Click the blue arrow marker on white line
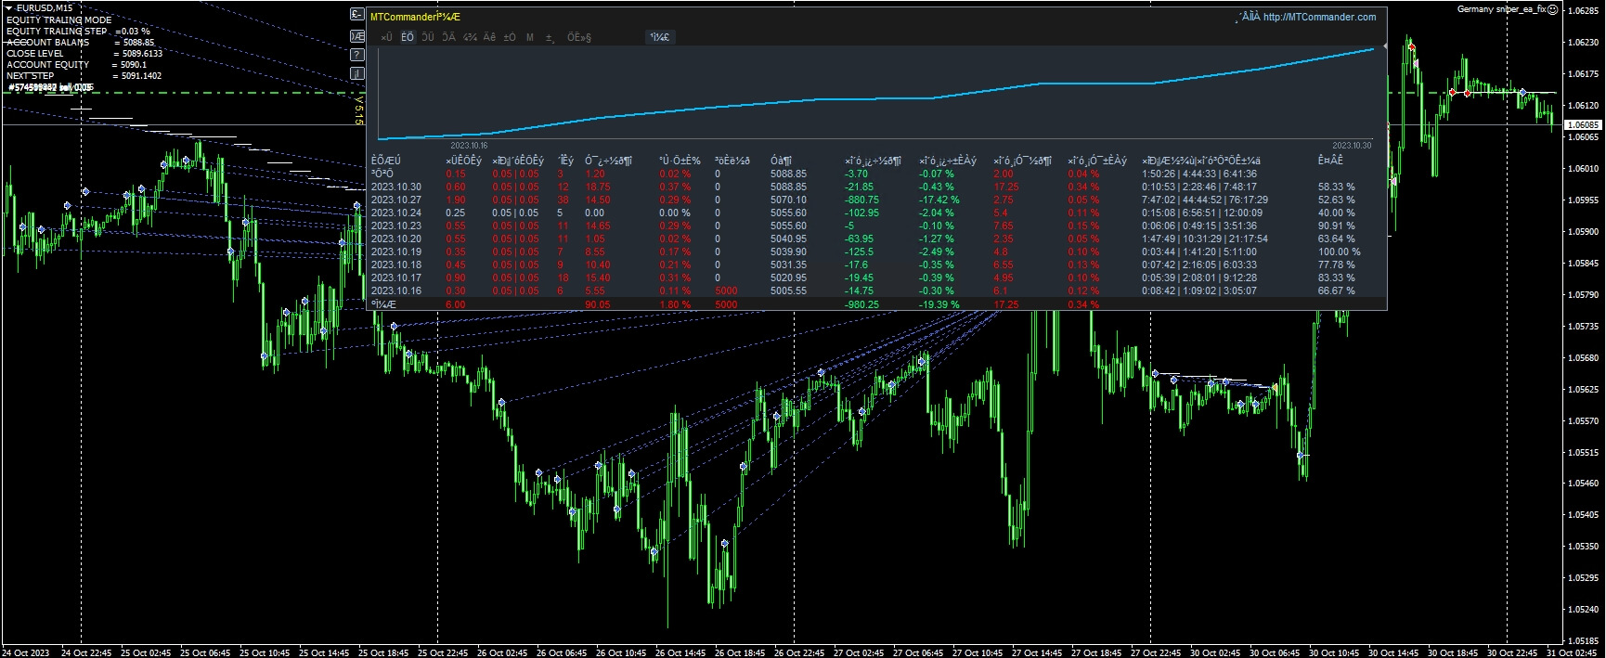This screenshot has width=1606, height=658. (1522, 93)
